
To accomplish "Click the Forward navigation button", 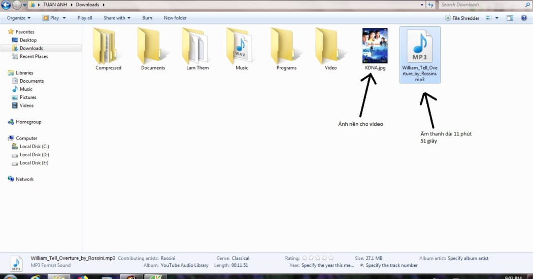I will click(x=17, y=5).
